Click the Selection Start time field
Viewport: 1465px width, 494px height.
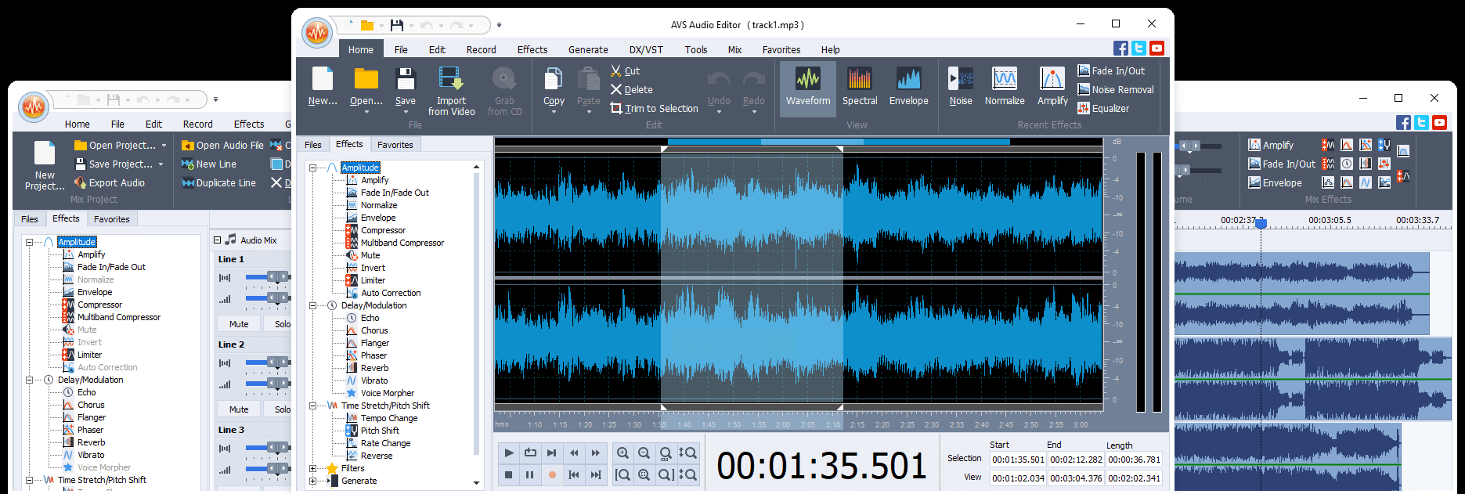click(x=1017, y=460)
